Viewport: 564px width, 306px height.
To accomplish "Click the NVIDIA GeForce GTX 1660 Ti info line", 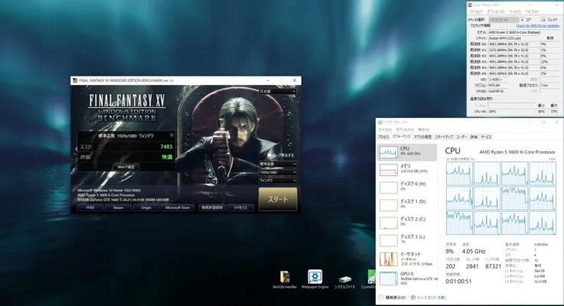I will click(123, 200).
